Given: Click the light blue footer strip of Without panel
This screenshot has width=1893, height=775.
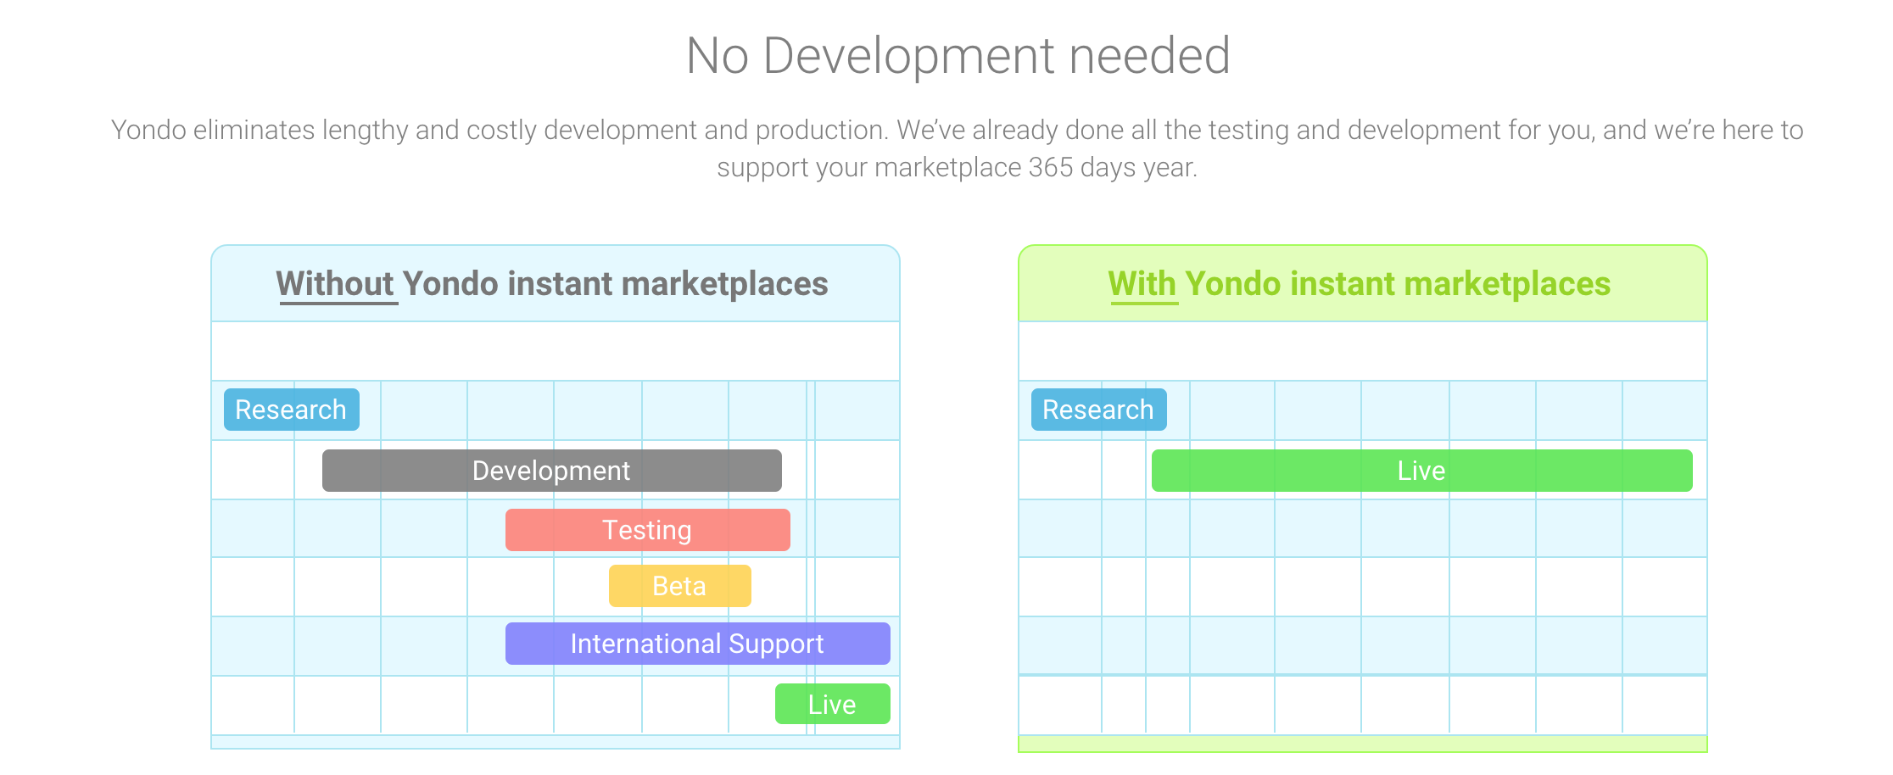Looking at the screenshot, I should tap(555, 742).
